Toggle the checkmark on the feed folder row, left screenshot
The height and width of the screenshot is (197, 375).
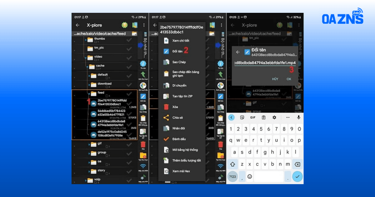(129, 94)
